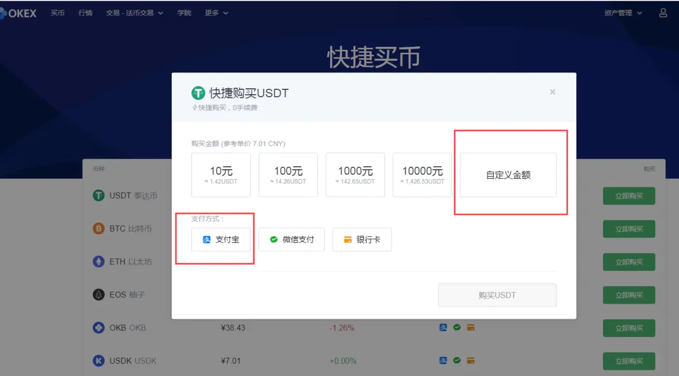Screen dimensions: 679x376
Task: Click 立即购买 in OKB row
Action: 629,328
